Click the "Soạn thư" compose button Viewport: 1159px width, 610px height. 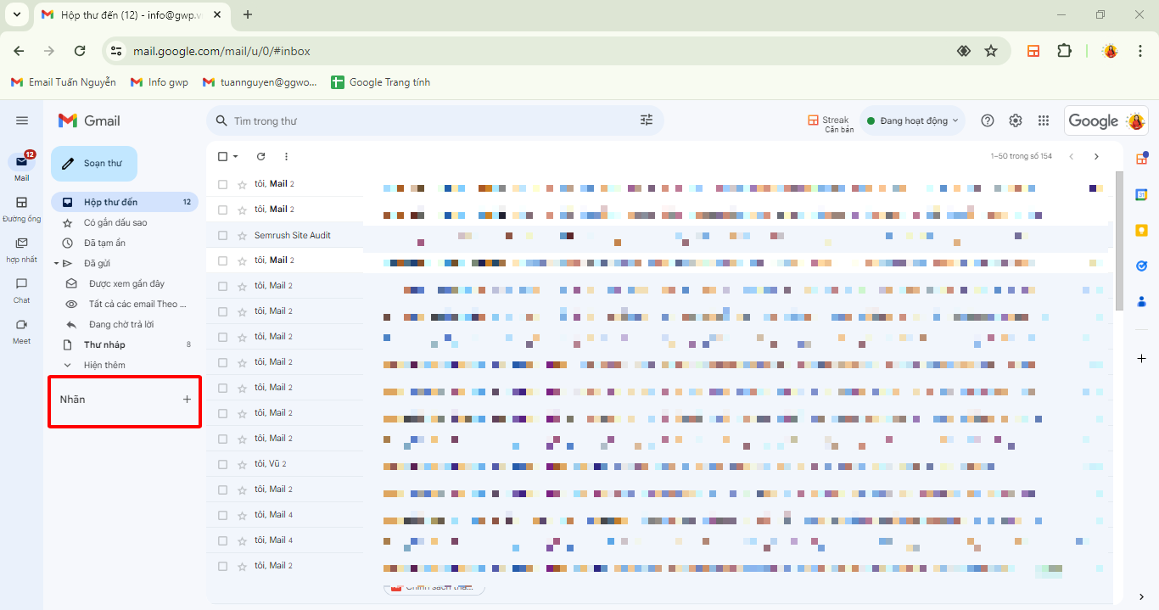click(94, 163)
